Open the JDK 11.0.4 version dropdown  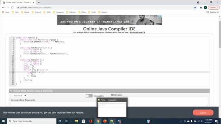click(20, 96)
